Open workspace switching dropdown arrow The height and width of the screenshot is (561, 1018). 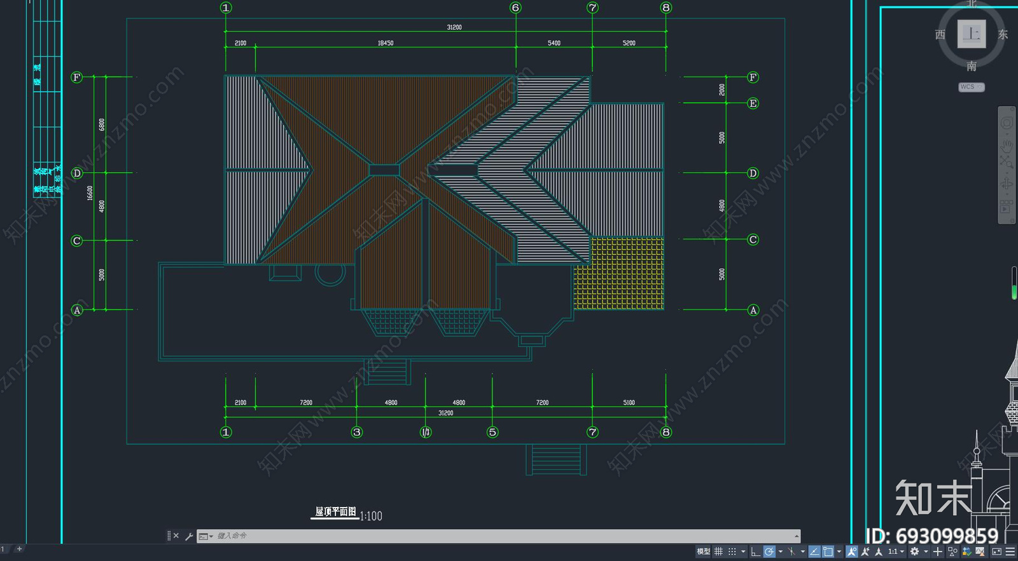(x=926, y=551)
